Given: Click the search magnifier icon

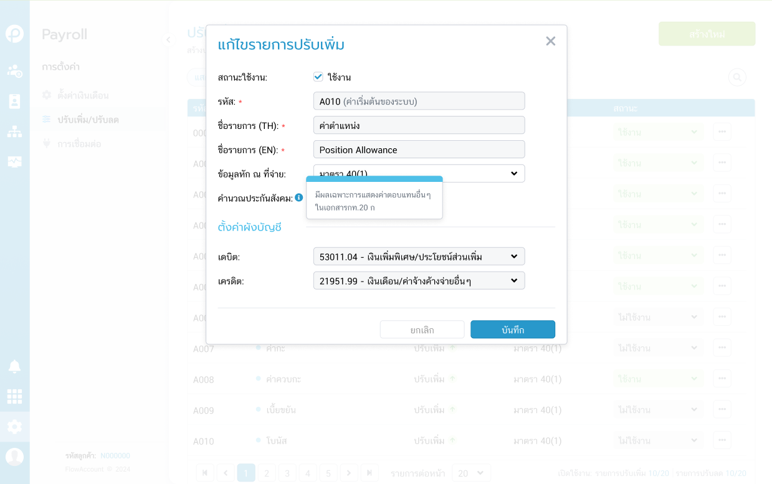Looking at the screenshot, I should (x=737, y=77).
